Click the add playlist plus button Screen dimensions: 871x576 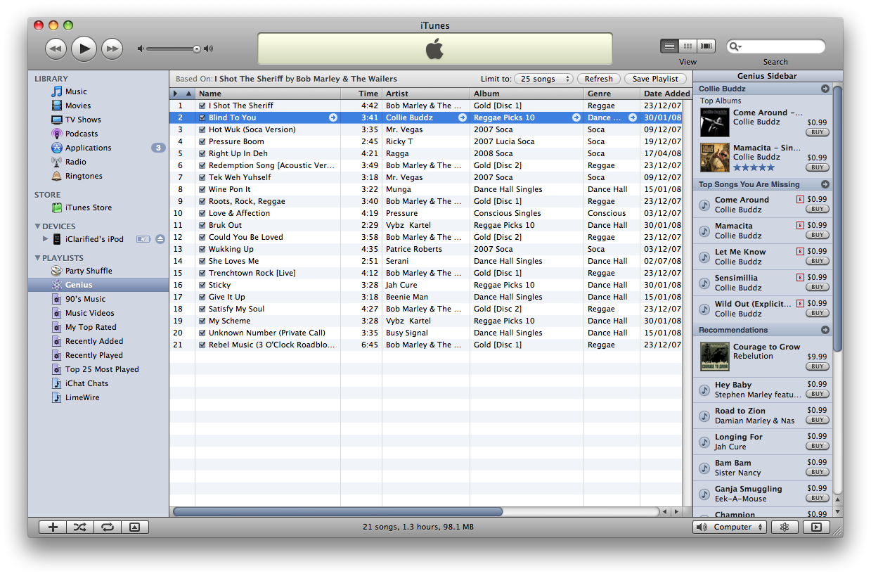point(52,527)
